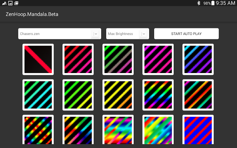237x148 pixels.
Task: Select the cyan-to-purple striped pattern
Action: (x=198, y=59)
